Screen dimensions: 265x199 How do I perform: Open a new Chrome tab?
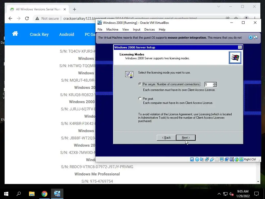[75, 9]
